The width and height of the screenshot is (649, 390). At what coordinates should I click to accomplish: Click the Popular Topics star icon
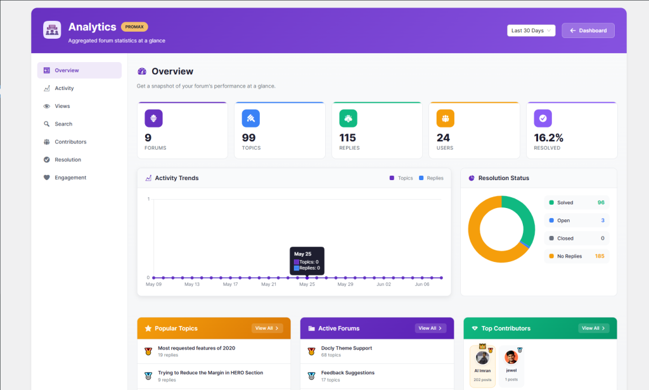(148, 328)
